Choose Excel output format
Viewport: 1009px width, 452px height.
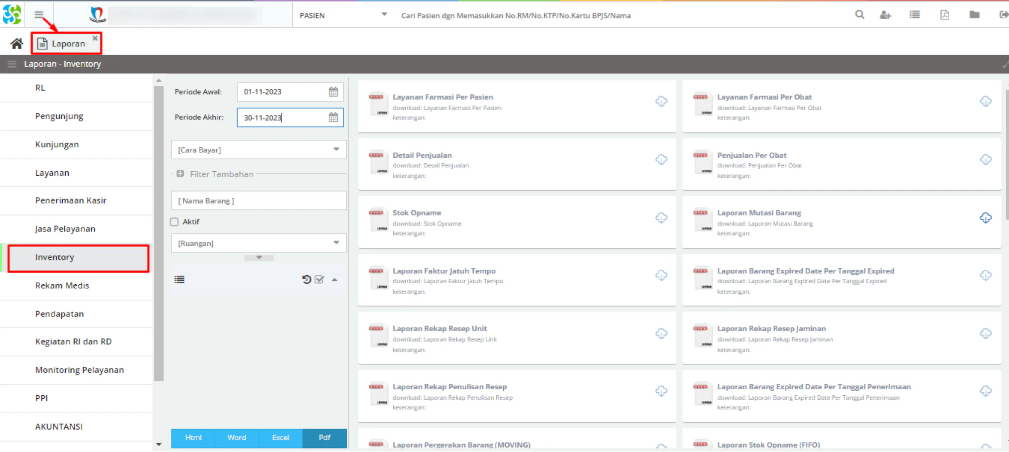coord(281,438)
